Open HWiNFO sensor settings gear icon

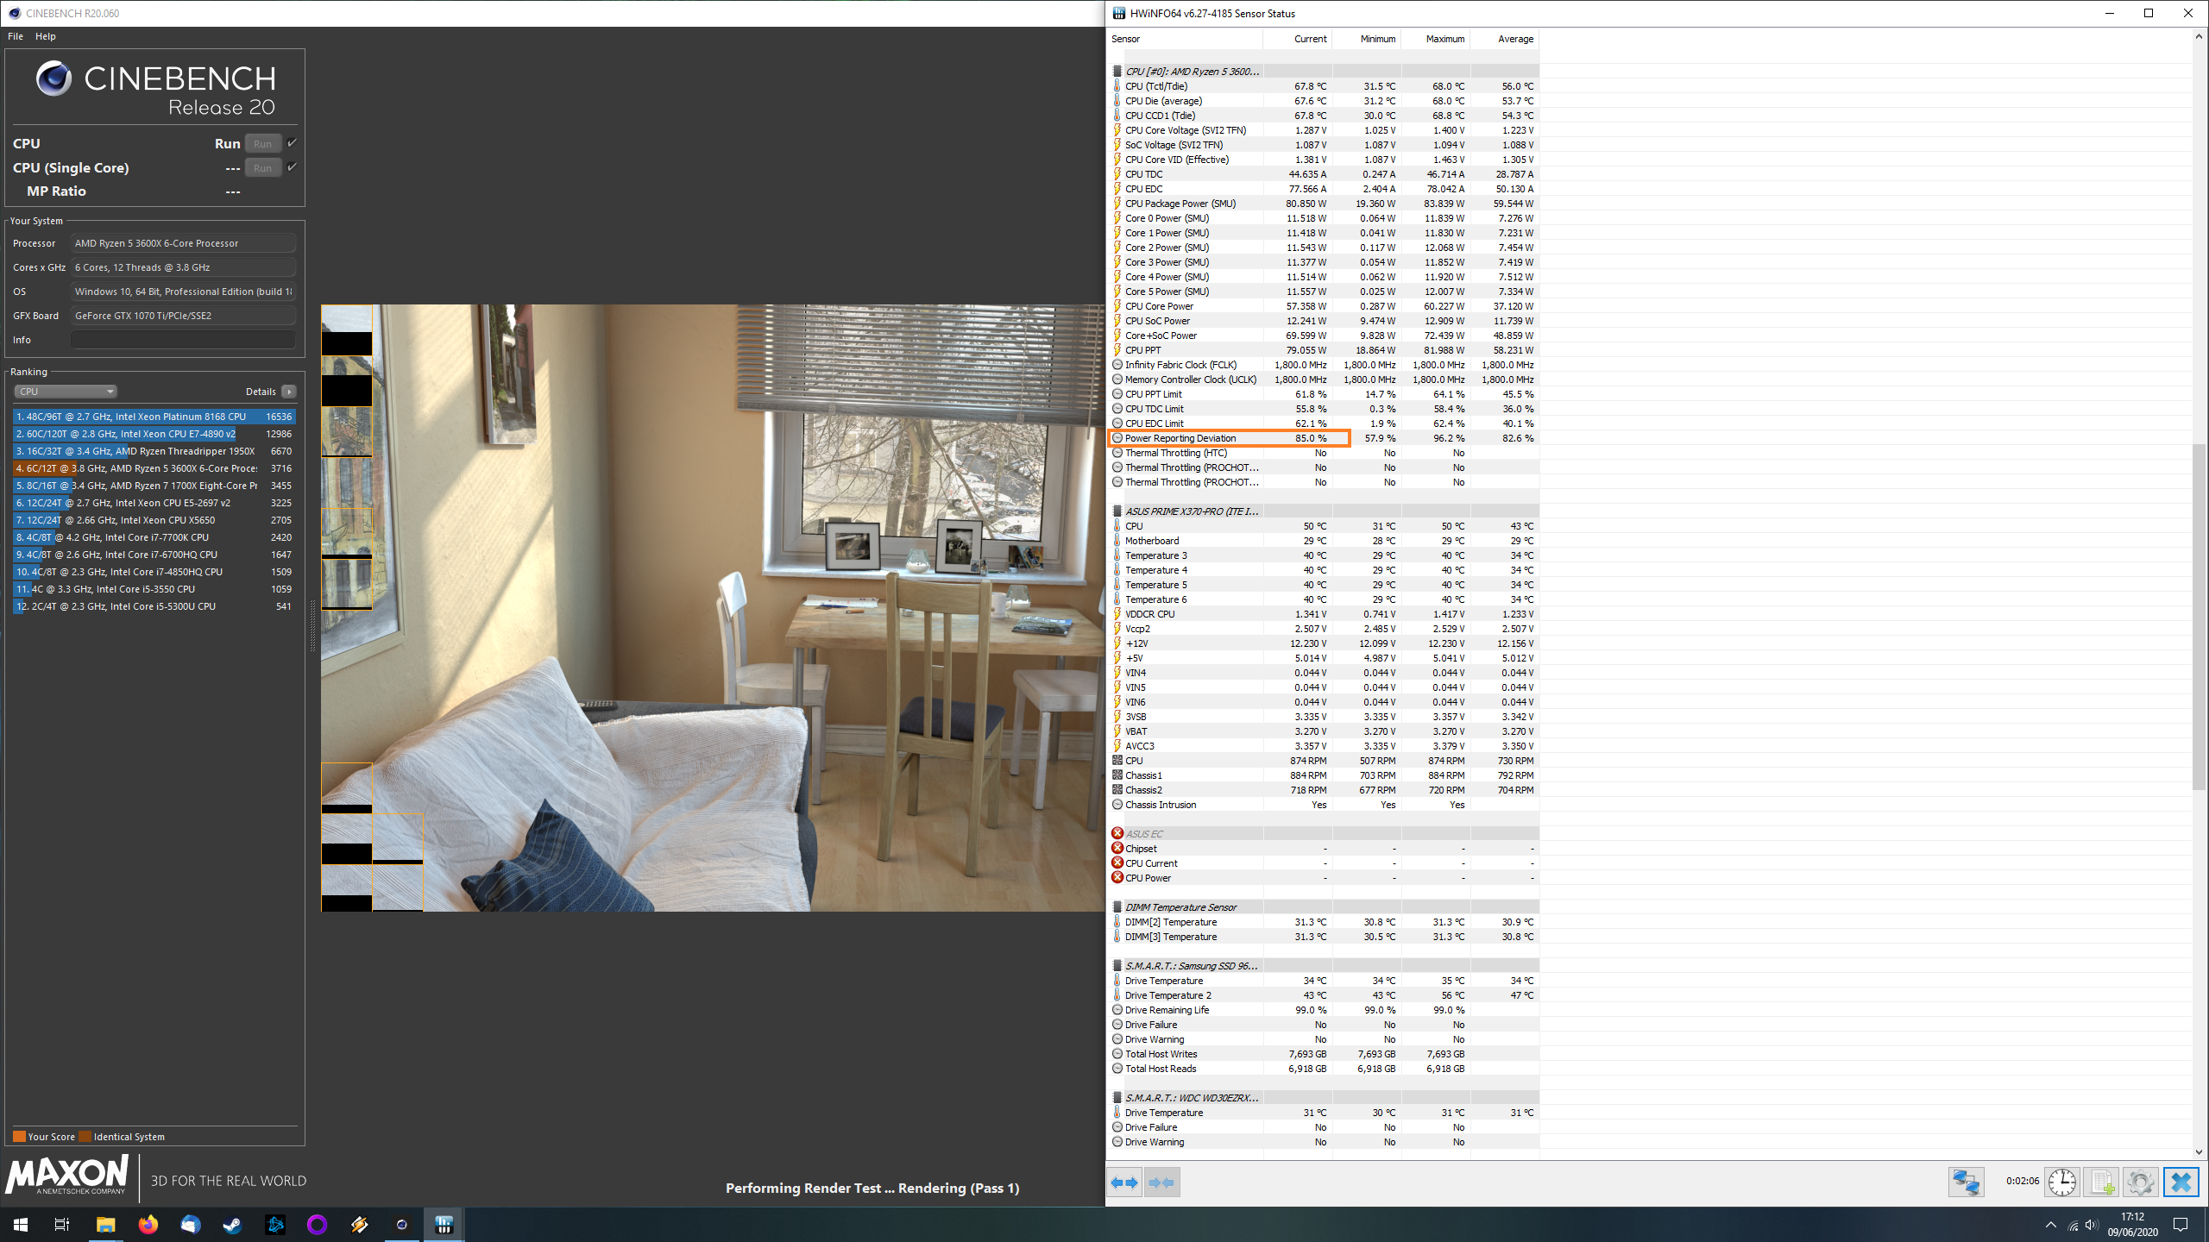pyautogui.click(x=2140, y=1182)
